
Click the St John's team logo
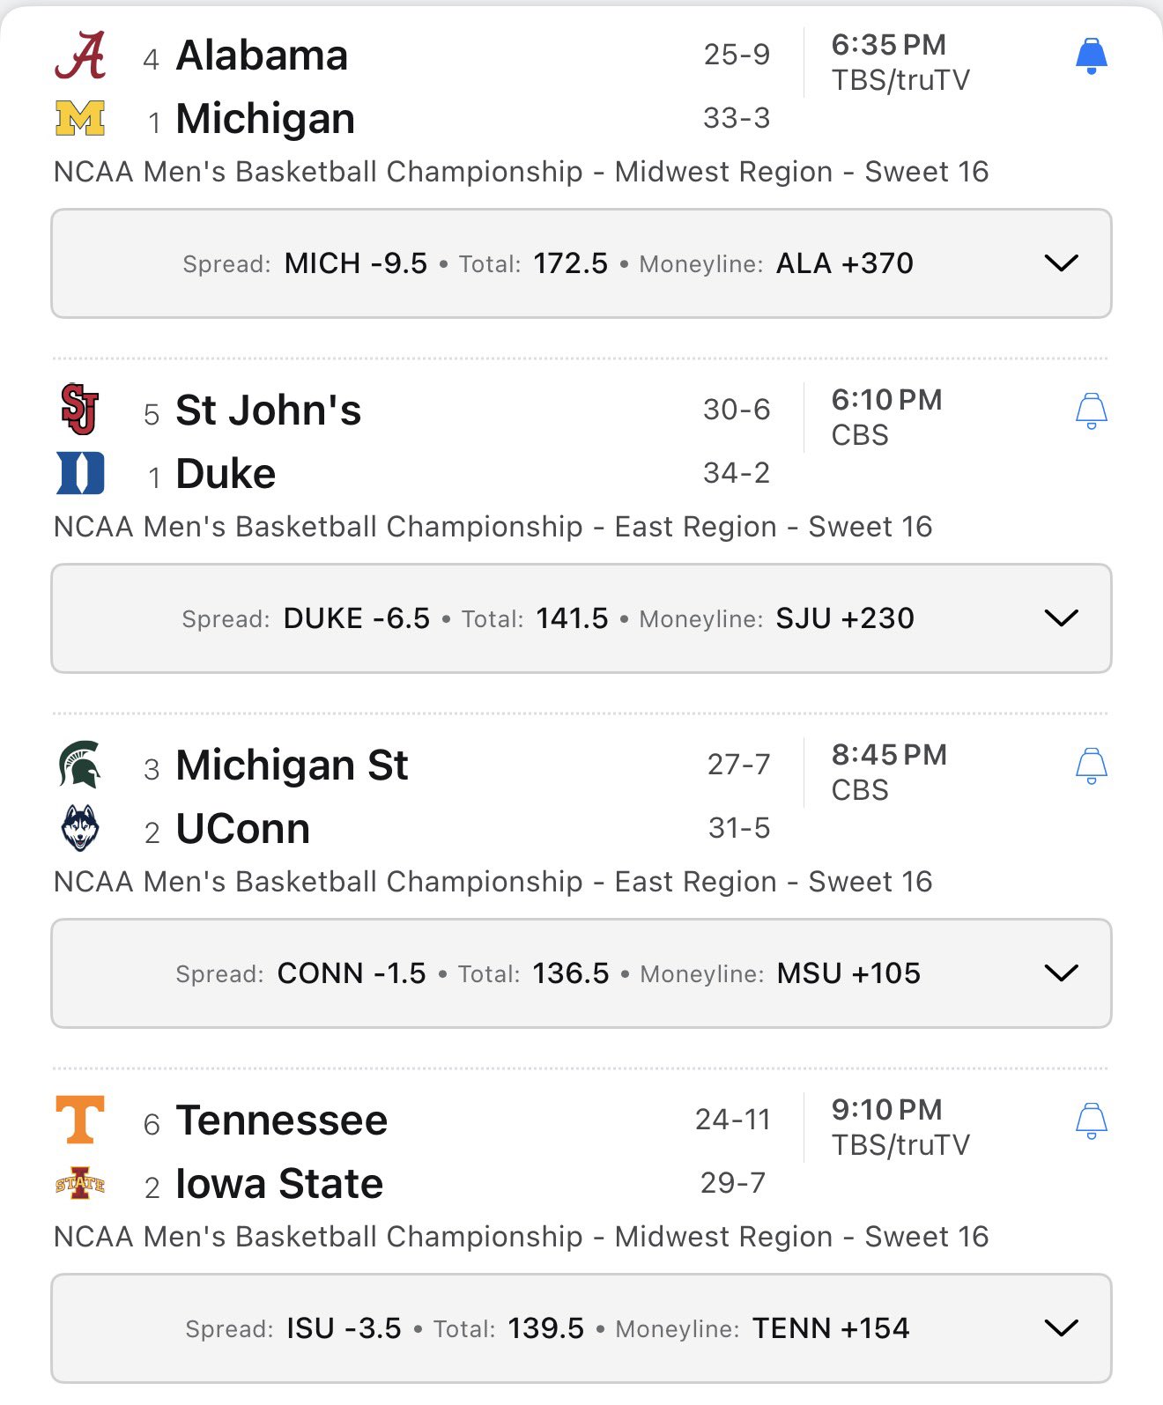80,410
